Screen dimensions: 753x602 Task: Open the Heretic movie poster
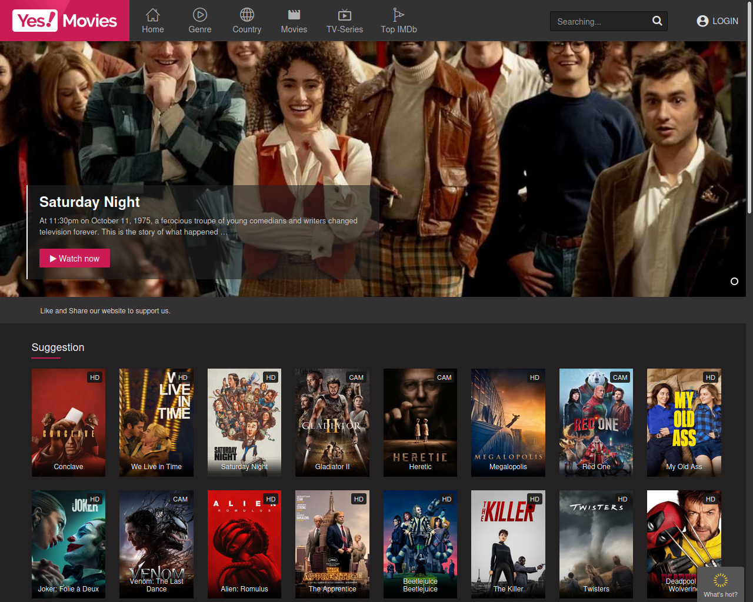tap(420, 423)
